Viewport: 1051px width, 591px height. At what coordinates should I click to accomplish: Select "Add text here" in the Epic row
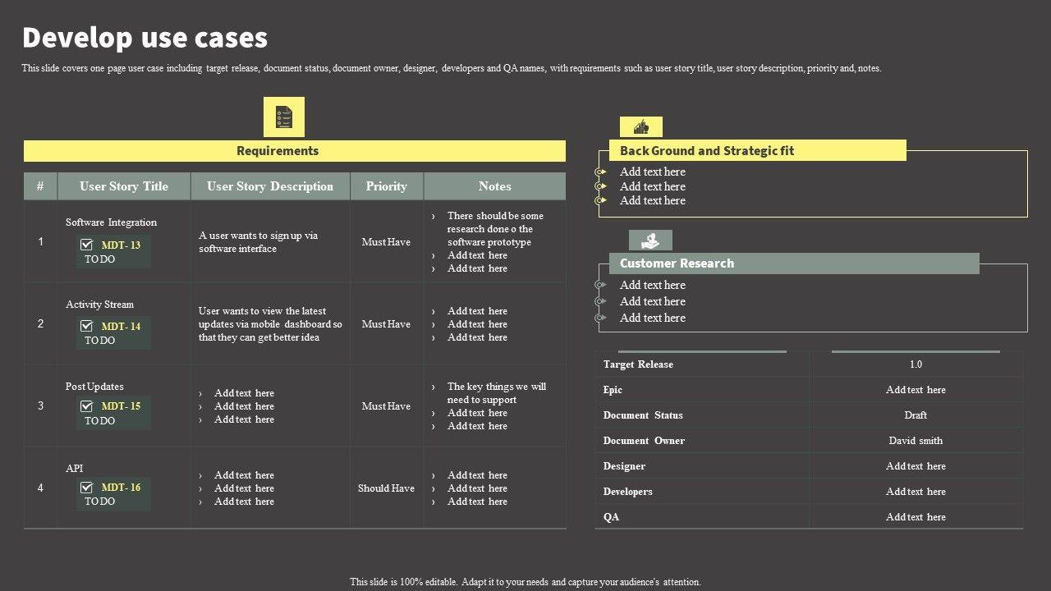(916, 390)
